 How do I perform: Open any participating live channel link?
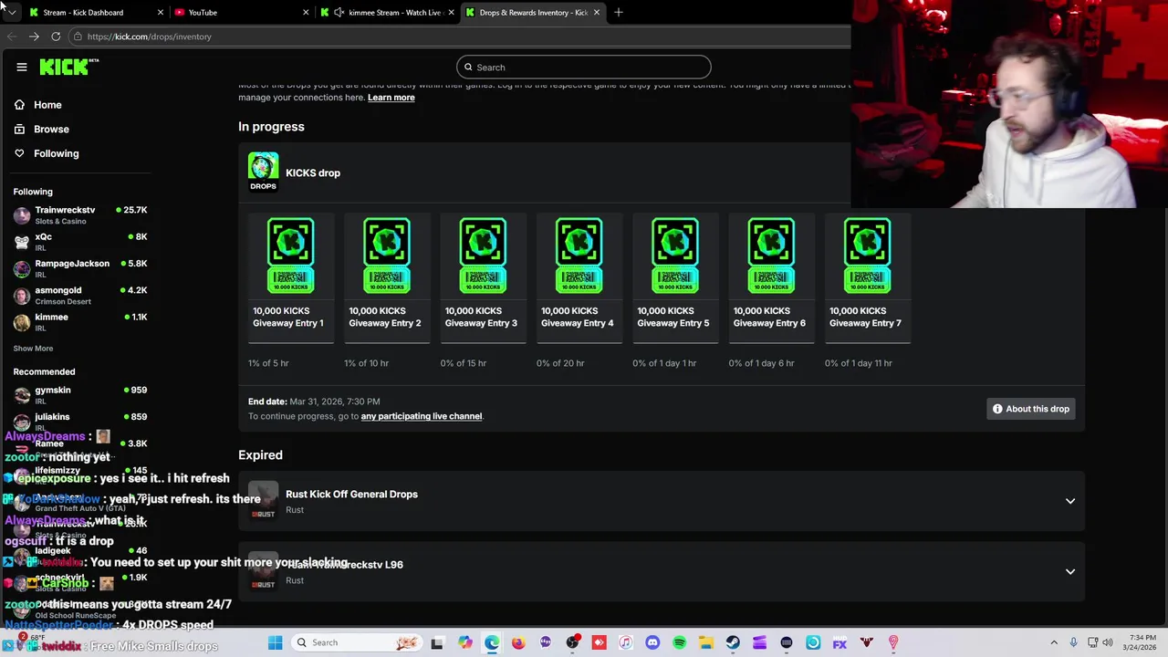click(422, 416)
